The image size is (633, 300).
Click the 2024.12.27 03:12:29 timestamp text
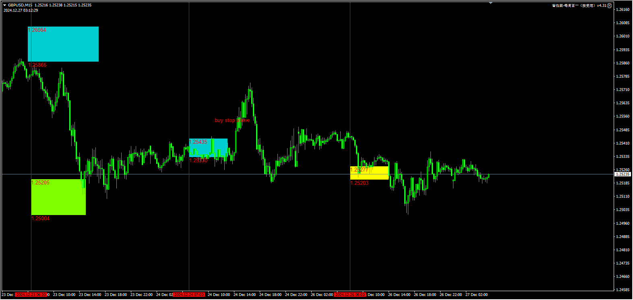click(21, 10)
